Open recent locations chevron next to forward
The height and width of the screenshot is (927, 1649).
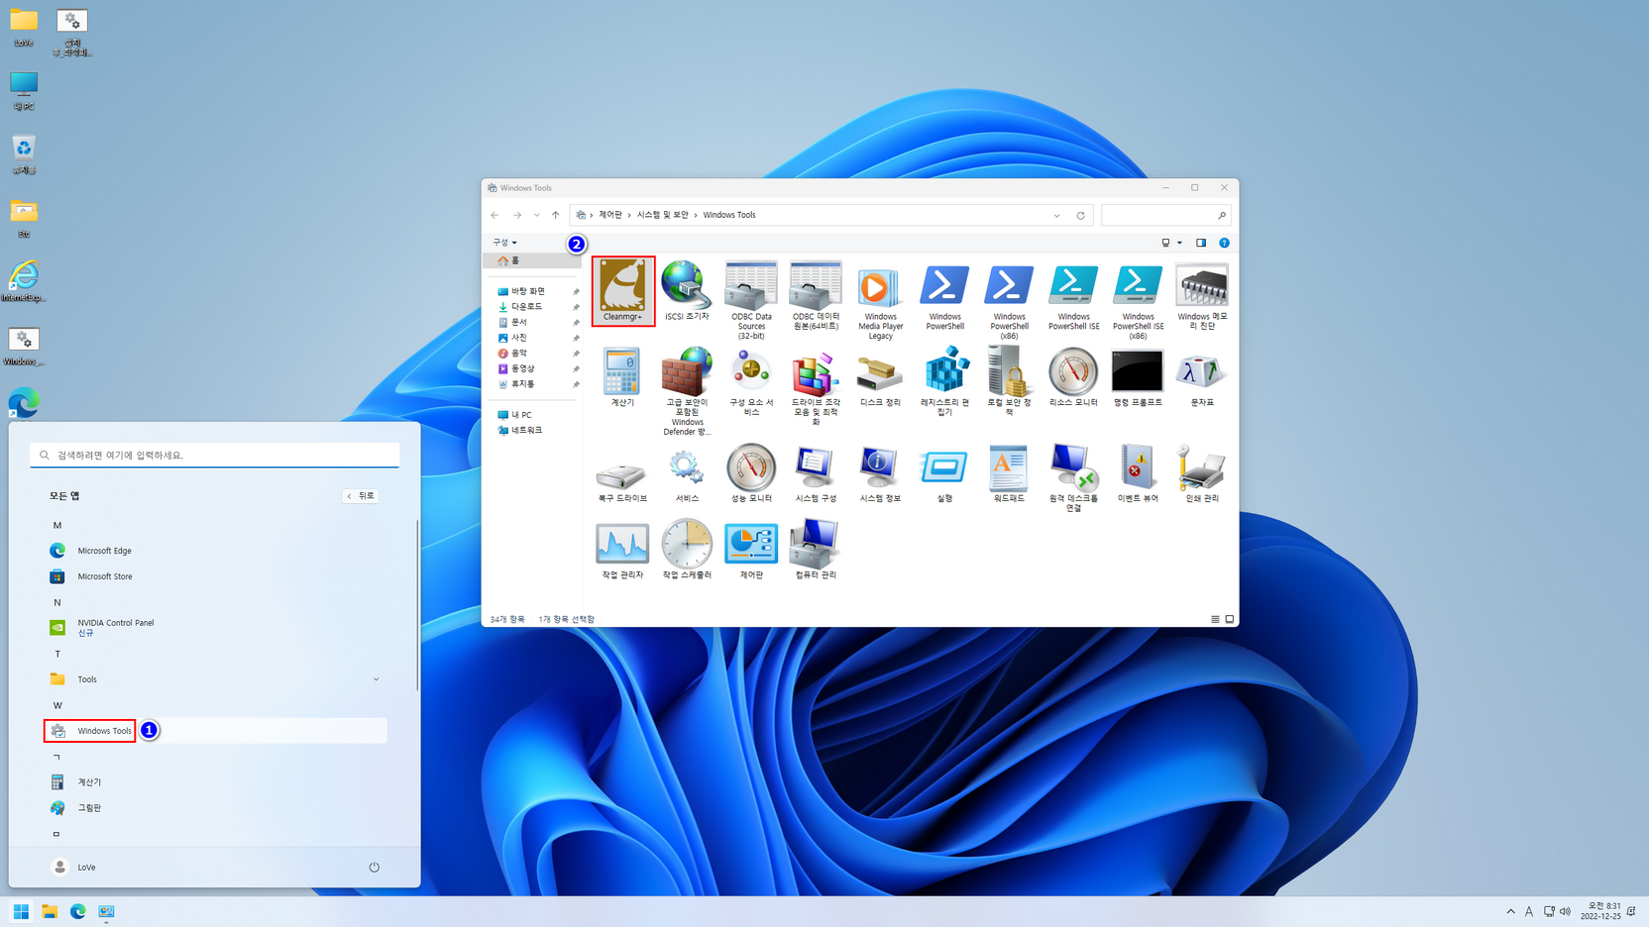[x=537, y=215]
